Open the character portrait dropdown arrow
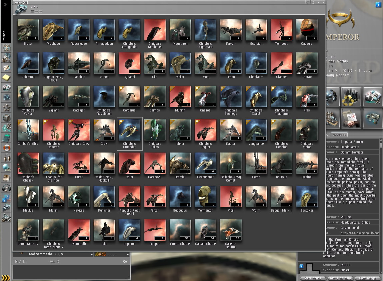Screen dimensions: 383x281 pyautogui.click(x=128, y=254)
